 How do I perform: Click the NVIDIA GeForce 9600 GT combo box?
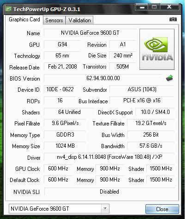click(x=59, y=209)
